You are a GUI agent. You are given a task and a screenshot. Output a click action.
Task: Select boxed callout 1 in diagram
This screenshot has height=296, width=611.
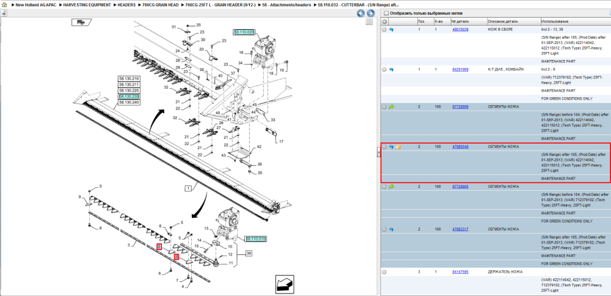189,188
